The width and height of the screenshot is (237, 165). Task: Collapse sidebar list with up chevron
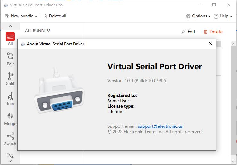click(10, 26)
